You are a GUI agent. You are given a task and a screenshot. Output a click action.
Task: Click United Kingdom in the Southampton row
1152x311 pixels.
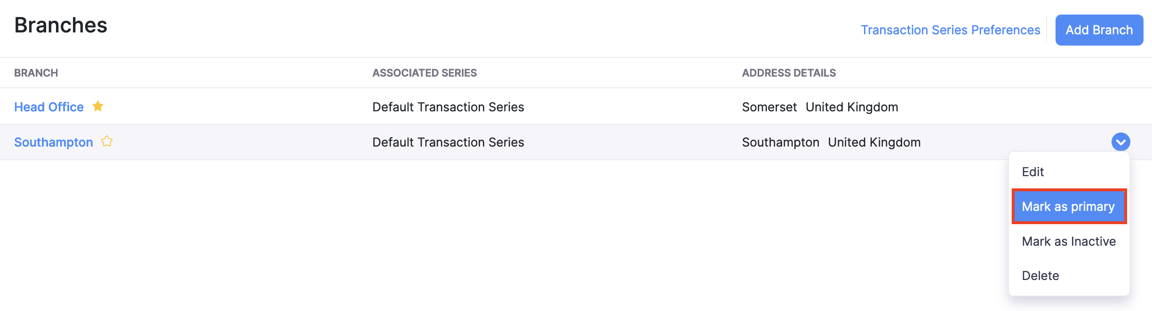[874, 142]
